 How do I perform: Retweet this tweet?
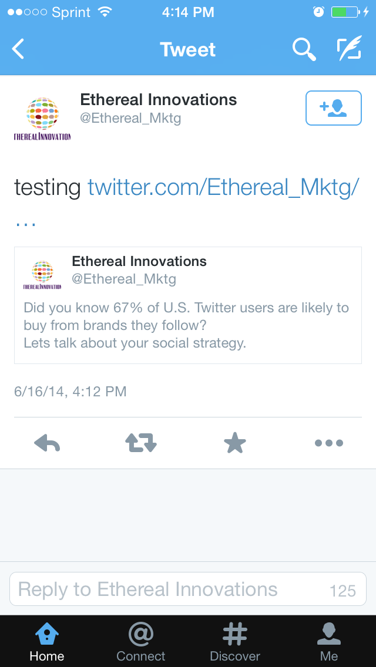(141, 443)
